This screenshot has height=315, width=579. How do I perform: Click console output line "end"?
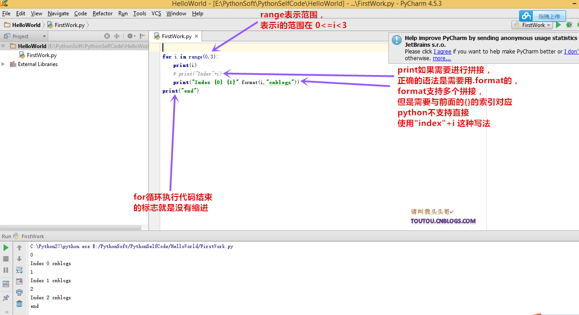pyautogui.click(x=35, y=306)
